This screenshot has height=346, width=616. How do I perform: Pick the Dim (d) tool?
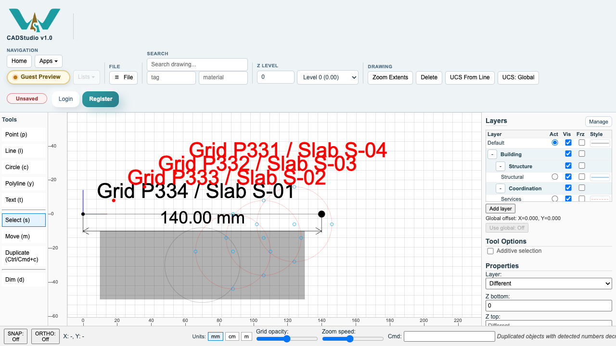pos(24,280)
